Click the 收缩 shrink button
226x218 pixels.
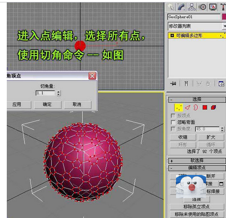click(183, 137)
